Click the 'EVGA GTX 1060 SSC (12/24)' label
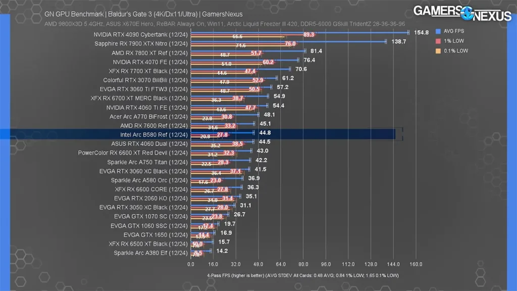This screenshot has width=517, height=291. 149,226
